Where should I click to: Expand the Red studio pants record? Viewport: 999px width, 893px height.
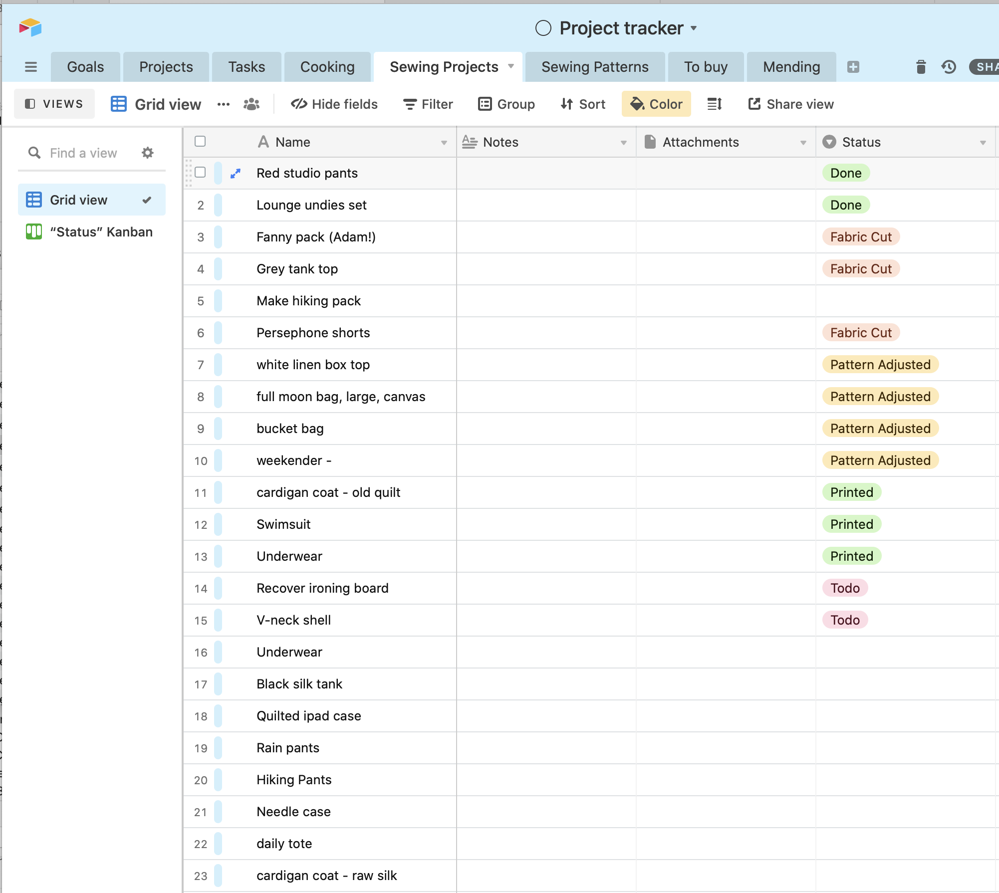(x=236, y=173)
